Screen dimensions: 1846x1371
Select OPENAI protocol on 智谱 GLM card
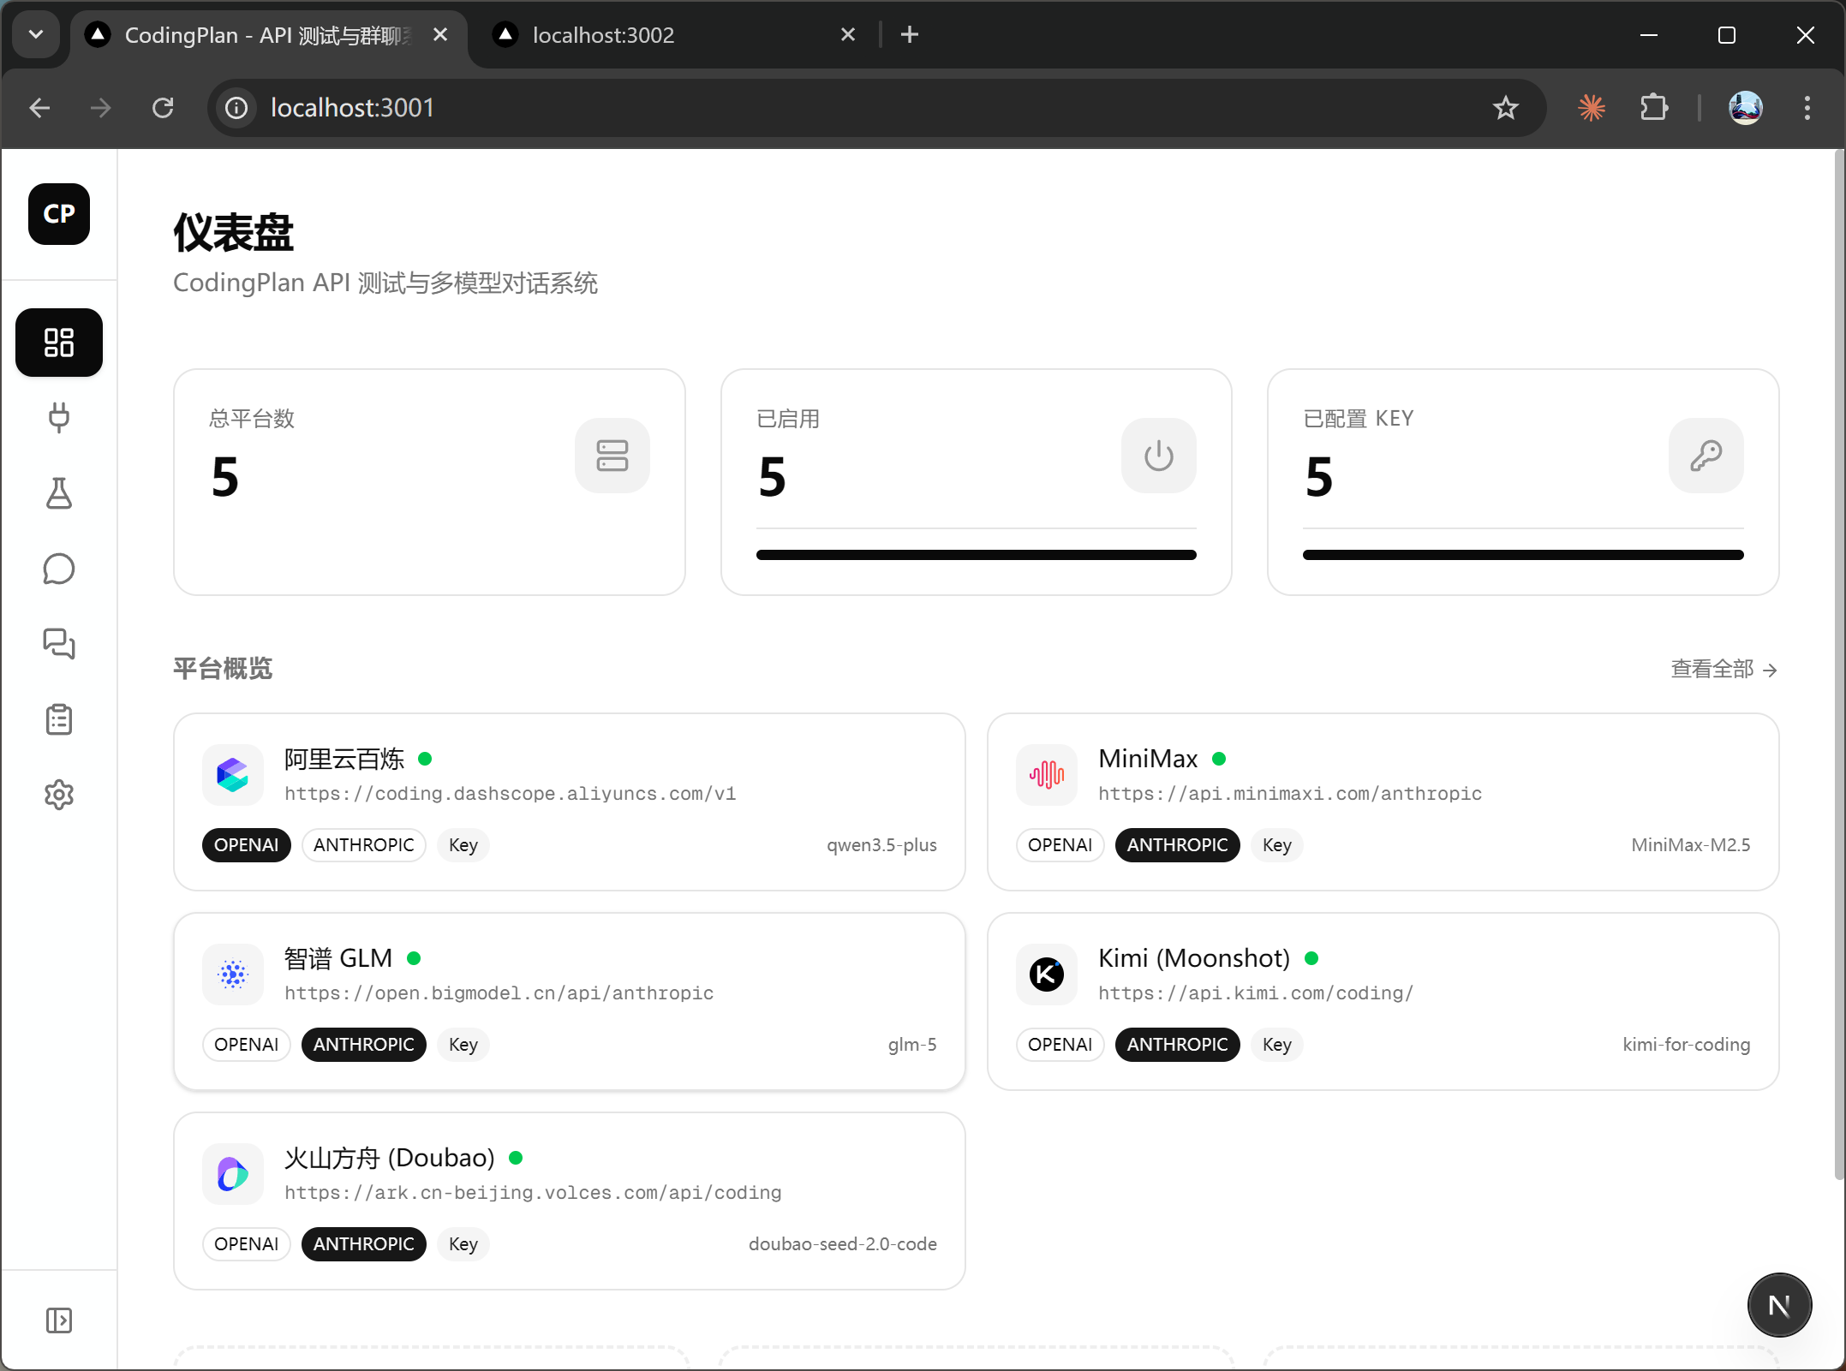pos(246,1045)
